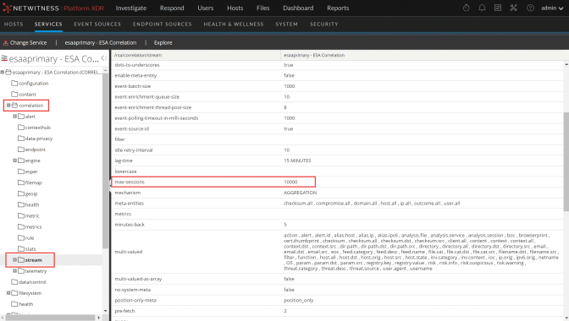
Task: Click the Change Service hierarchy icon
Action: pos(5,43)
